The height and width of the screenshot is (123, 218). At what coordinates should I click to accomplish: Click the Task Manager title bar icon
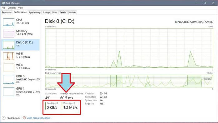click(x=3, y=3)
